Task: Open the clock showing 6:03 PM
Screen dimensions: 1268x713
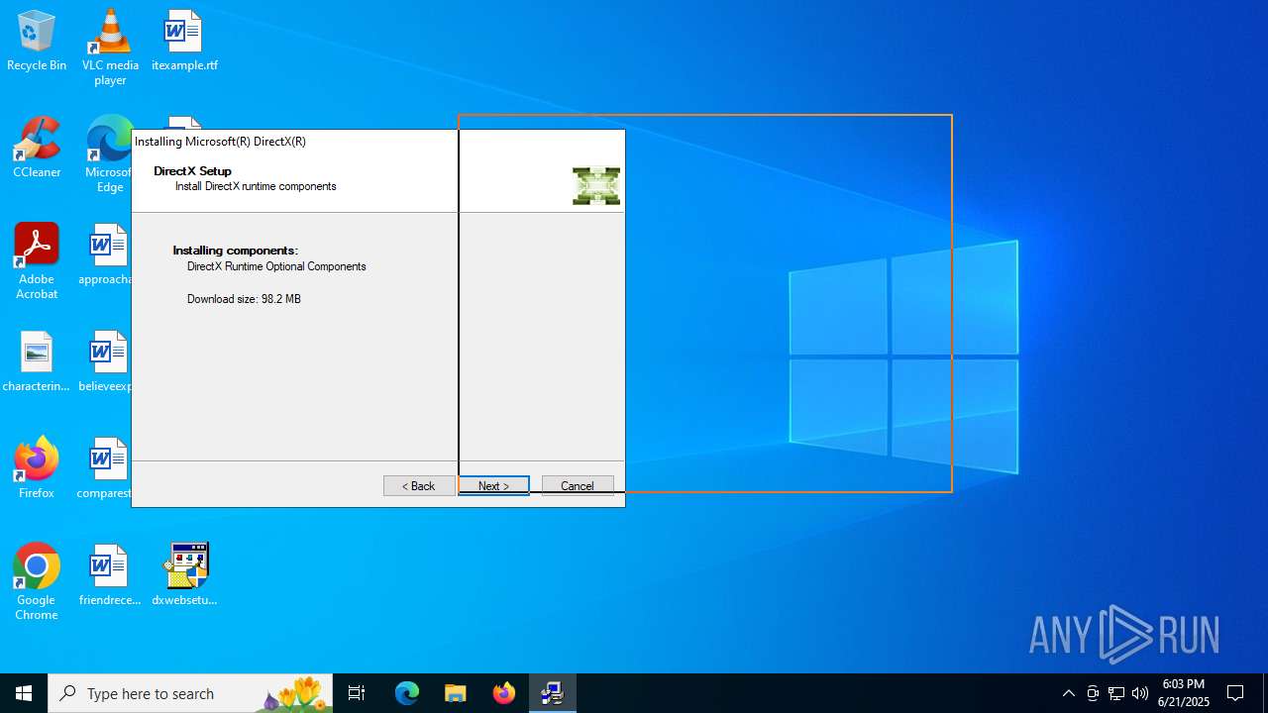Action: [1185, 693]
